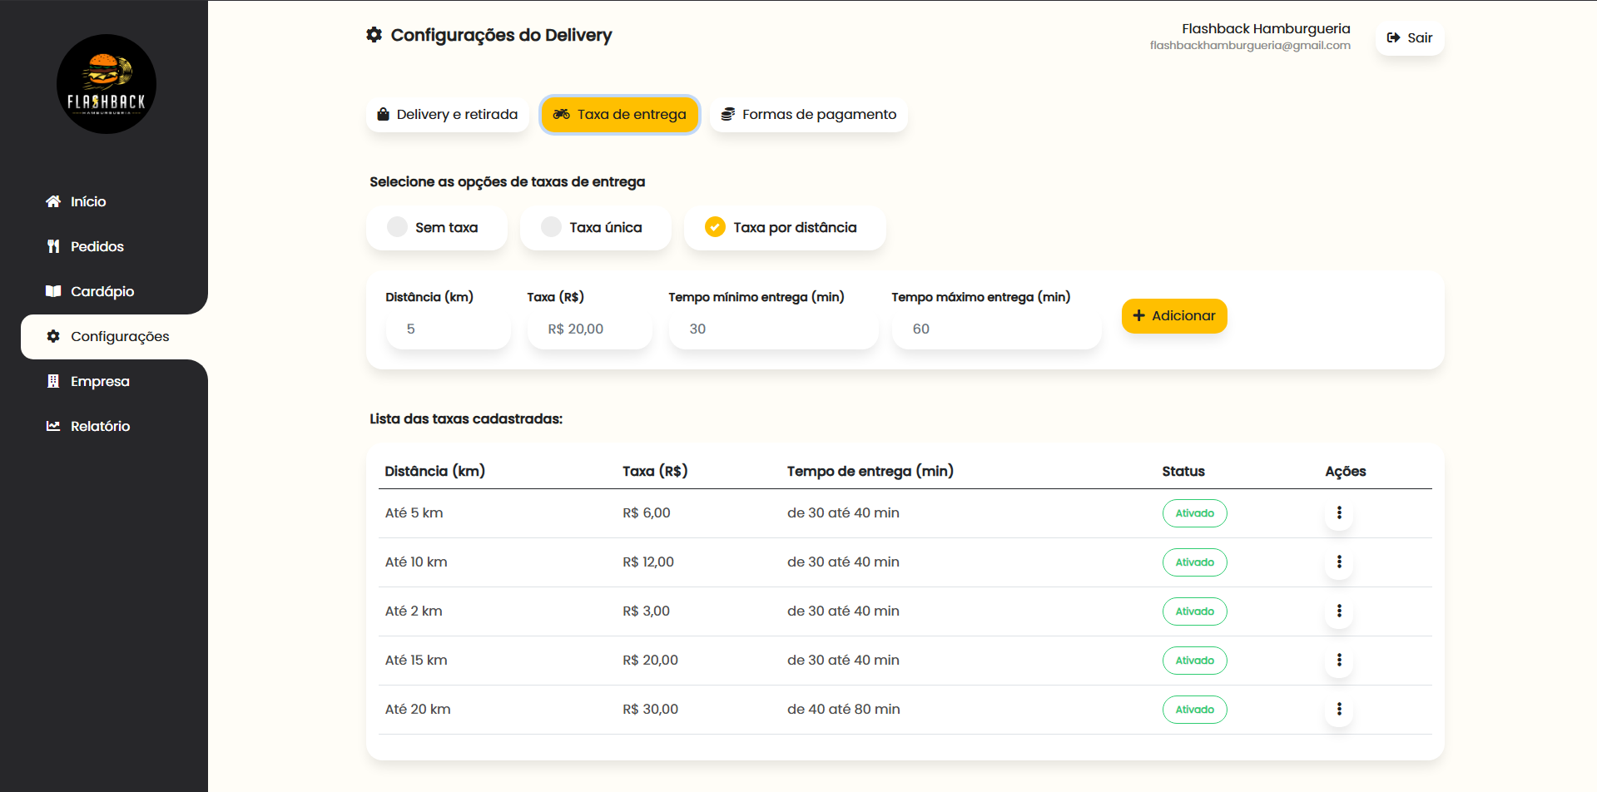The height and width of the screenshot is (792, 1597).
Task: Switch to the Delivery e retirada tab
Action: click(448, 115)
